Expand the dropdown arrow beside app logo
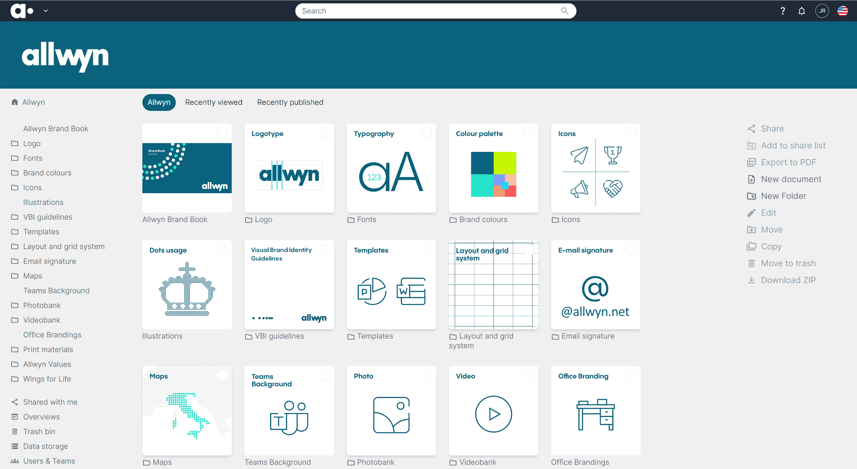 [x=46, y=11]
